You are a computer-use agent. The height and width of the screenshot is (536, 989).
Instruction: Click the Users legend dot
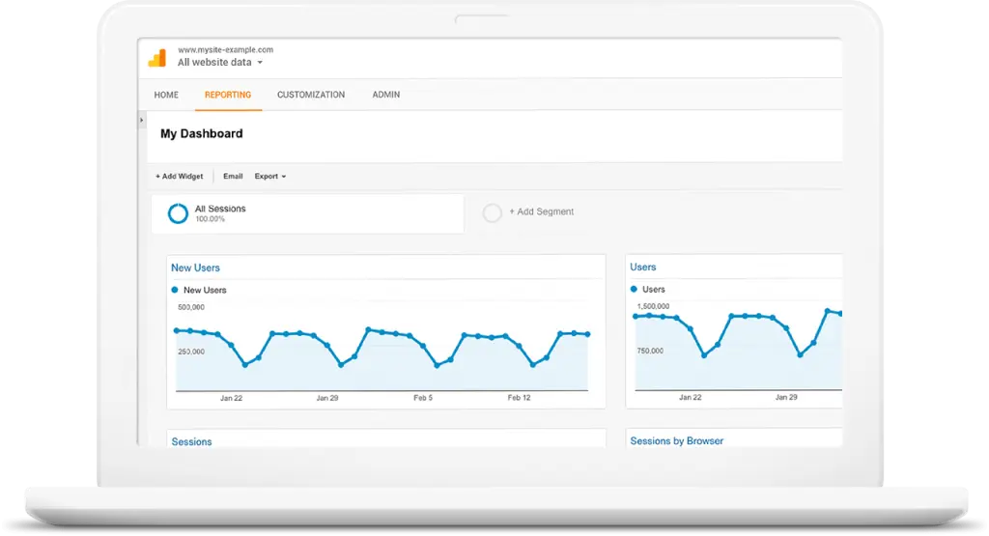point(634,290)
